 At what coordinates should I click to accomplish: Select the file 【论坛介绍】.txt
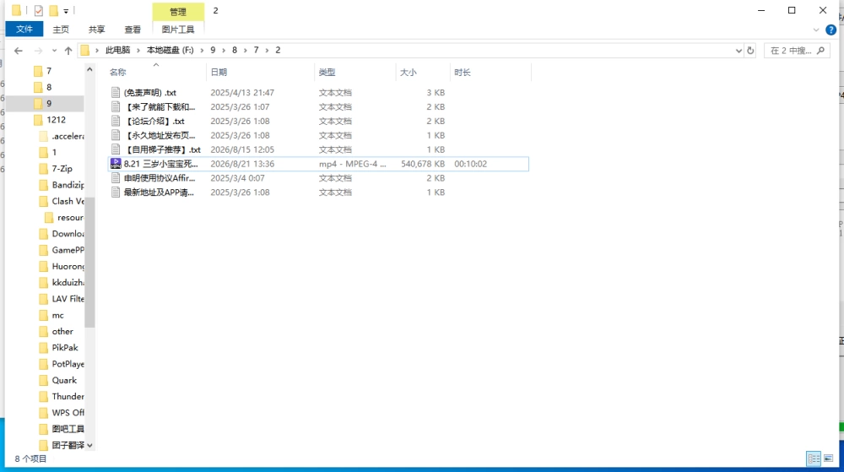tap(154, 121)
